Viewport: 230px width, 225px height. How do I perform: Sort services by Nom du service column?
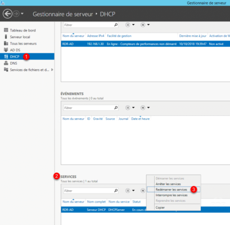(x=119, y=201)
